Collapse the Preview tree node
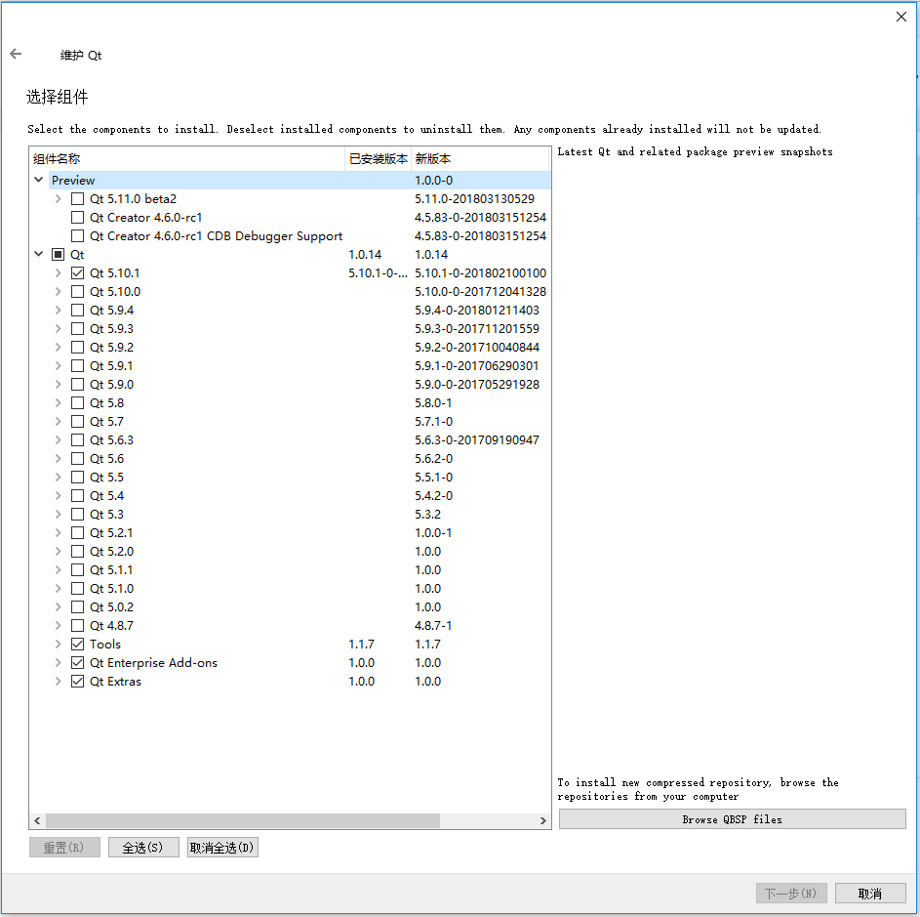The image size is (920, 917). (38, 180)
